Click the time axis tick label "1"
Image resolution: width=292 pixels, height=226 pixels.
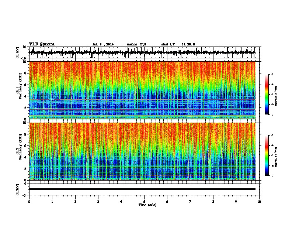pyautogui.click(x=52, y=202)
